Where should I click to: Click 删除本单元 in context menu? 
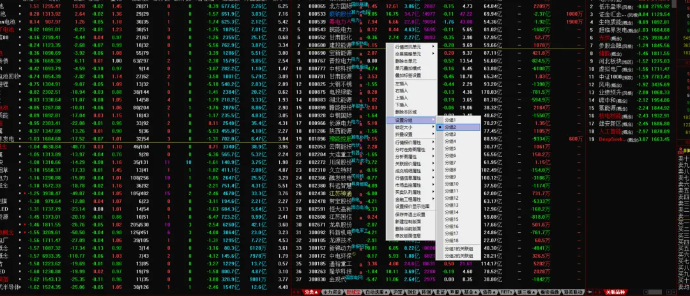pyautogui.click(x=411, y=61)
